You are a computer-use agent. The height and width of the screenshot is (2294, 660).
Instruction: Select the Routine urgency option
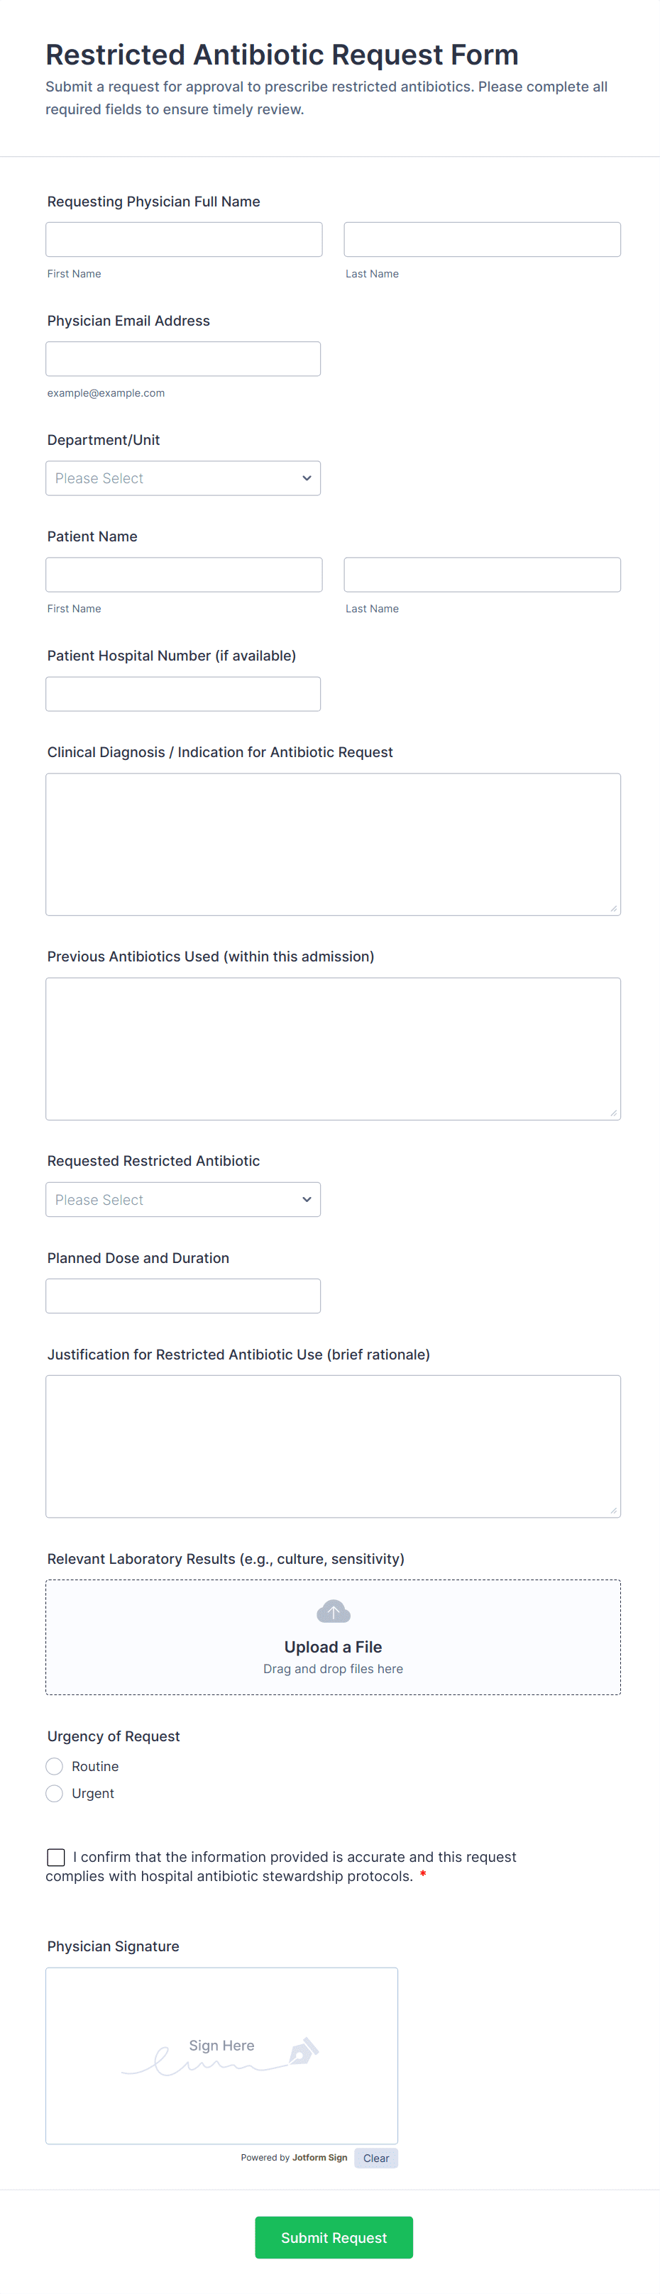coord(55,1765)
